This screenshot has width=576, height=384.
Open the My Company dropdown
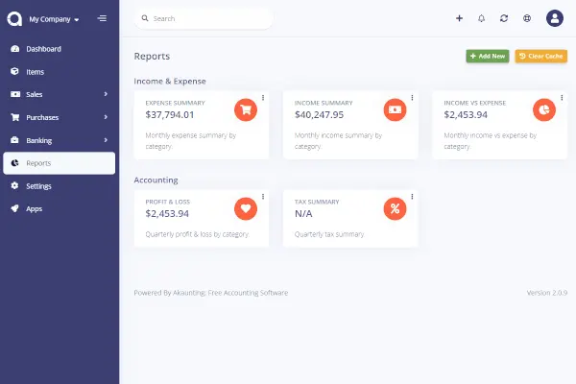(x=54, y=18)
